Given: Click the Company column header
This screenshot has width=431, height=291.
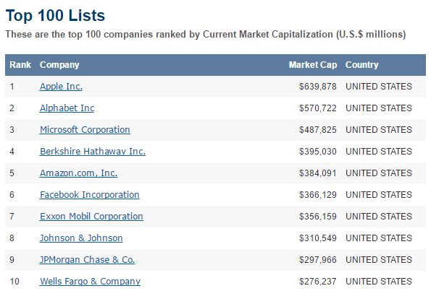Looking at the screenshot, I should pyautogui.click(x=59, y=65).
